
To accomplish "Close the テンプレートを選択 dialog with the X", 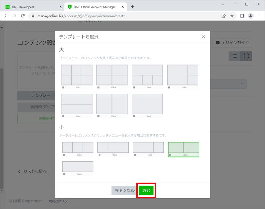I will (204, 37).
